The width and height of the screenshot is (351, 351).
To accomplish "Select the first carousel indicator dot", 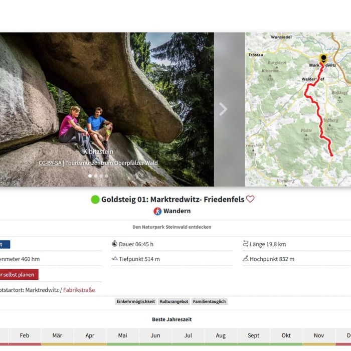I will point(90,176).
